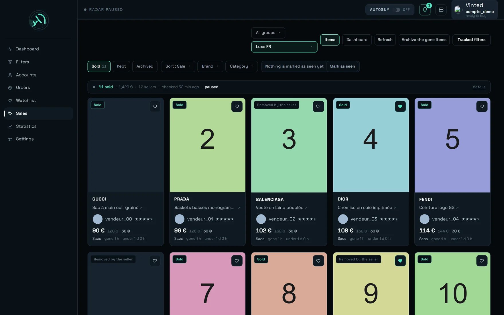Click the Accounts person icon
504x315 pixels.
pos(10,75)
